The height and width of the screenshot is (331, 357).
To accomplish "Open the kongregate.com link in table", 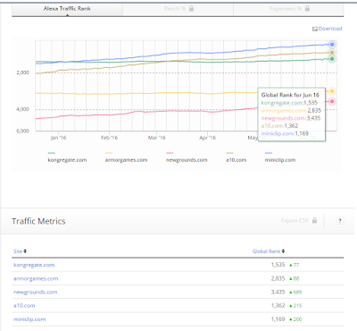I will (x=34, y=265).
